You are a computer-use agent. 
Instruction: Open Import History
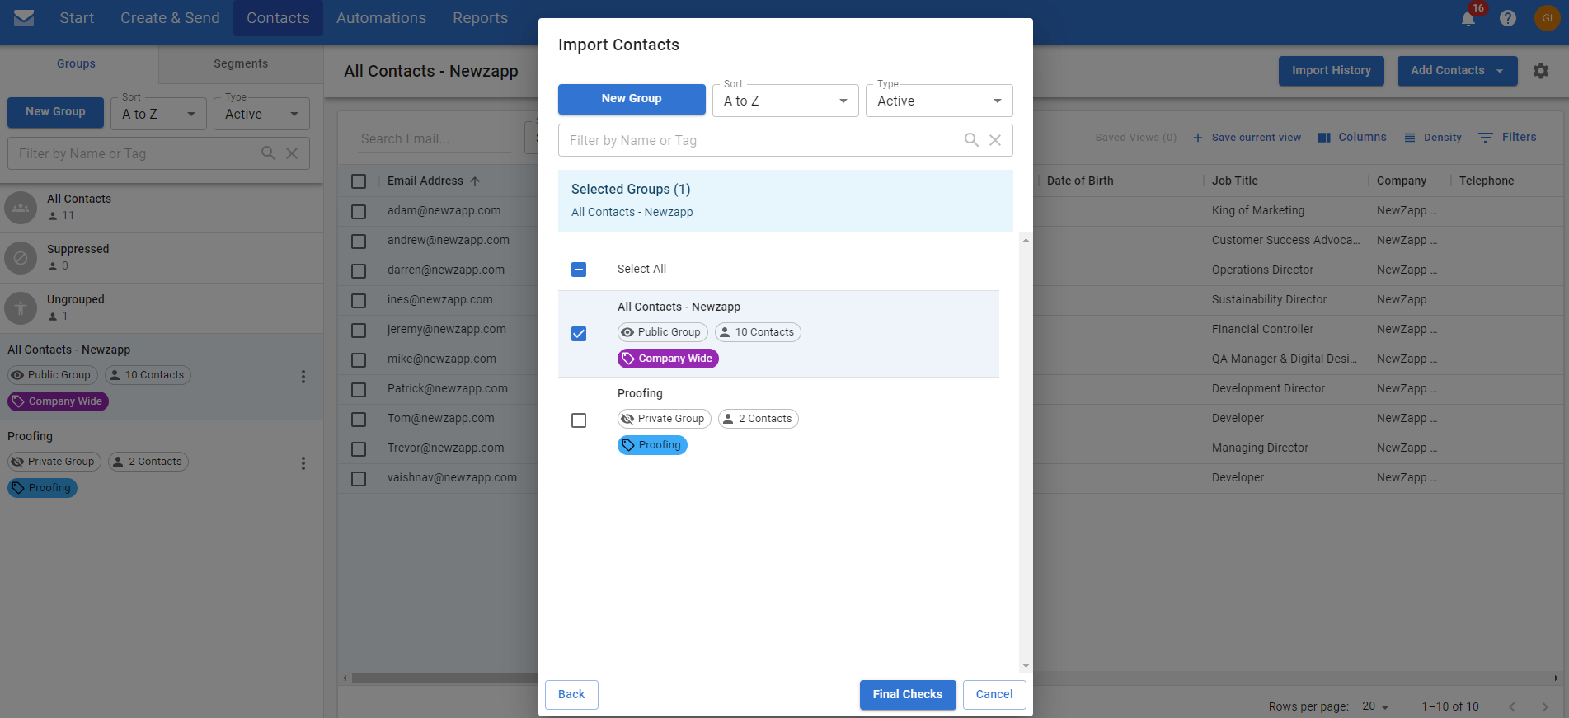(1332, 71)
